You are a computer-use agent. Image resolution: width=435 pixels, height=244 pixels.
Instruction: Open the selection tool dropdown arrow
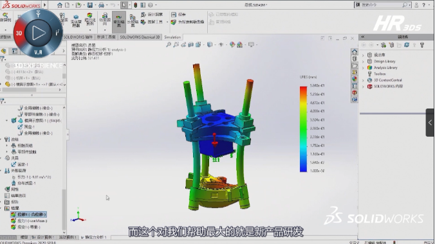(129, 5)
